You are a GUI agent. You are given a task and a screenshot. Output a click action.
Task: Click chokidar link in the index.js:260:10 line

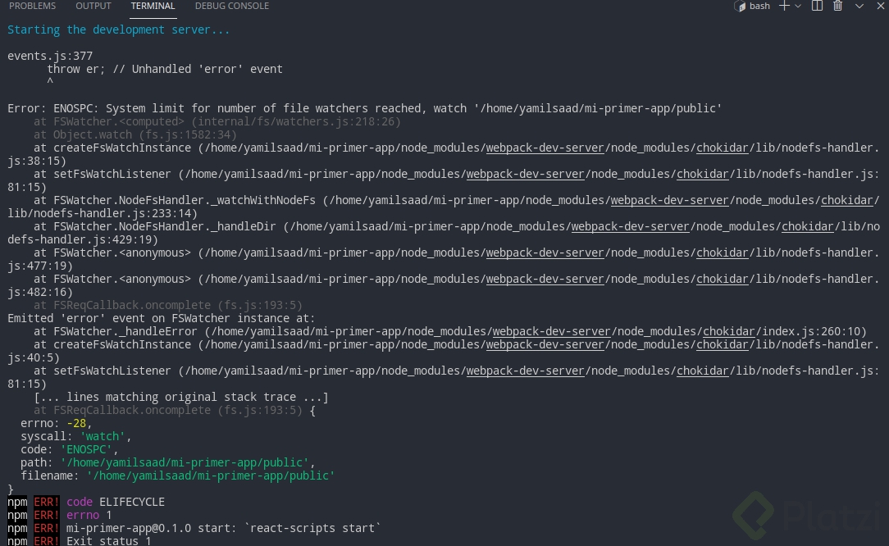tap(728, 331)
